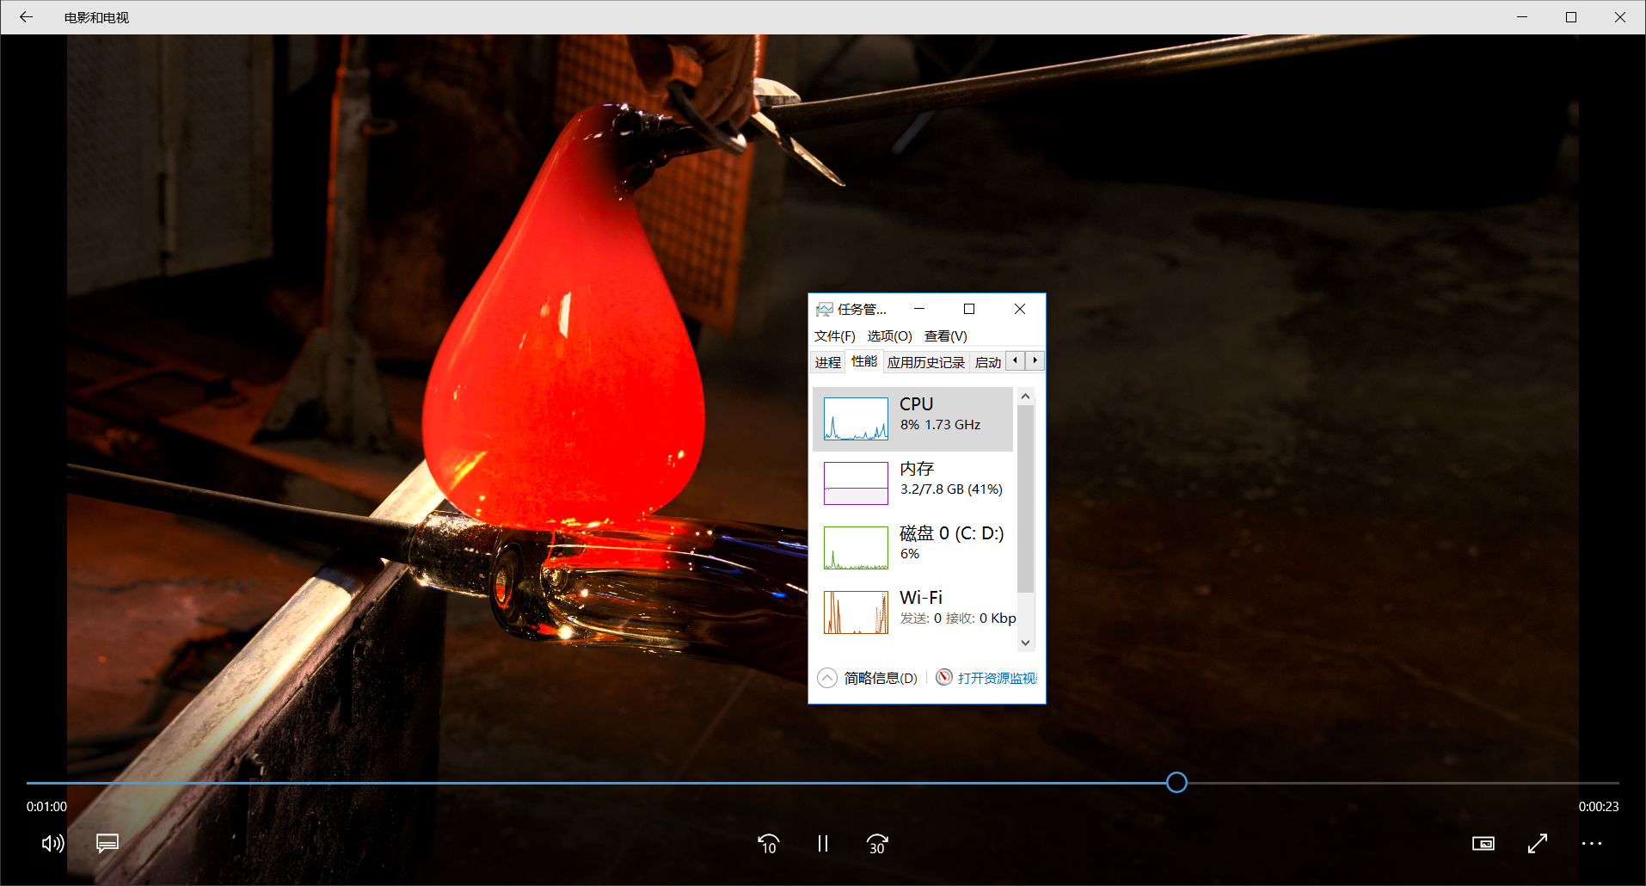Click the back arrow in Movies & TV
The image size is (1646, 886).
click(26, 17)
